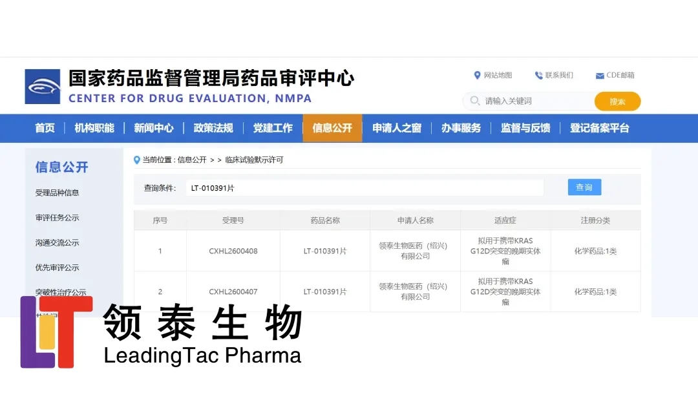Click the map pin icon beside 网站地图
Viewport: 698px width, 393px height.
tap(477, 75)
